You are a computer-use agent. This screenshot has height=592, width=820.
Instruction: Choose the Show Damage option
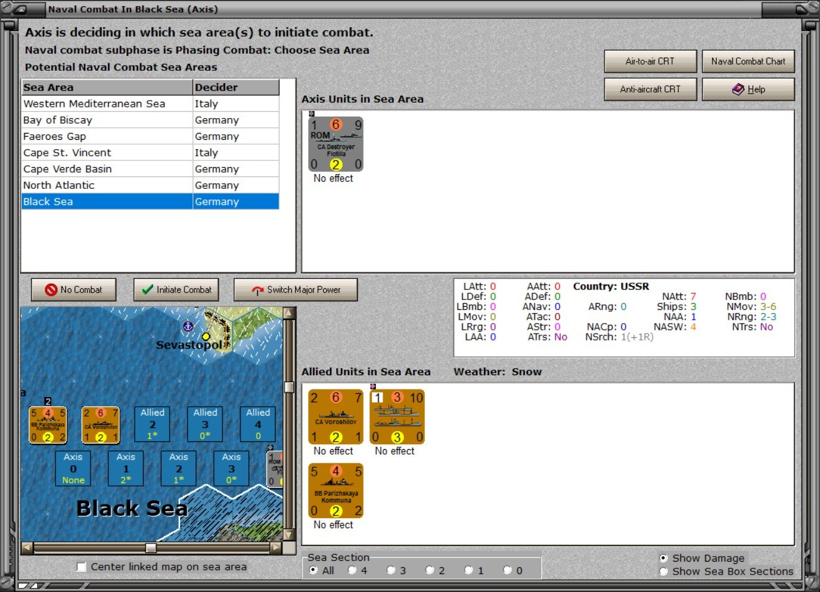(x=663, y=558)
